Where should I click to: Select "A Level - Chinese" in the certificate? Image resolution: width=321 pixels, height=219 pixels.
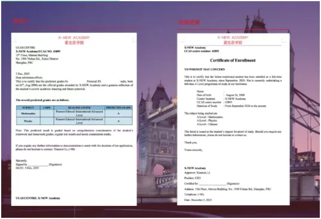(x=207, y=124)
